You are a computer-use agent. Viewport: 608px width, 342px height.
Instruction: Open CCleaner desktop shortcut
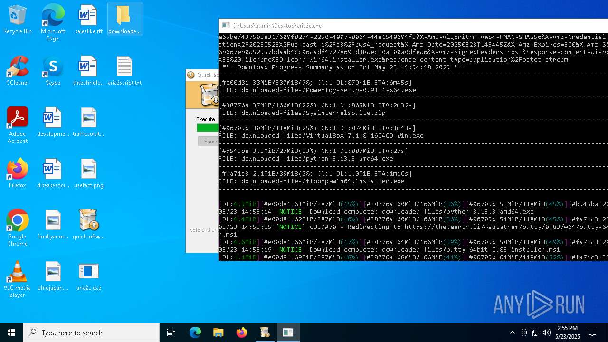click(x=18, y=71)
